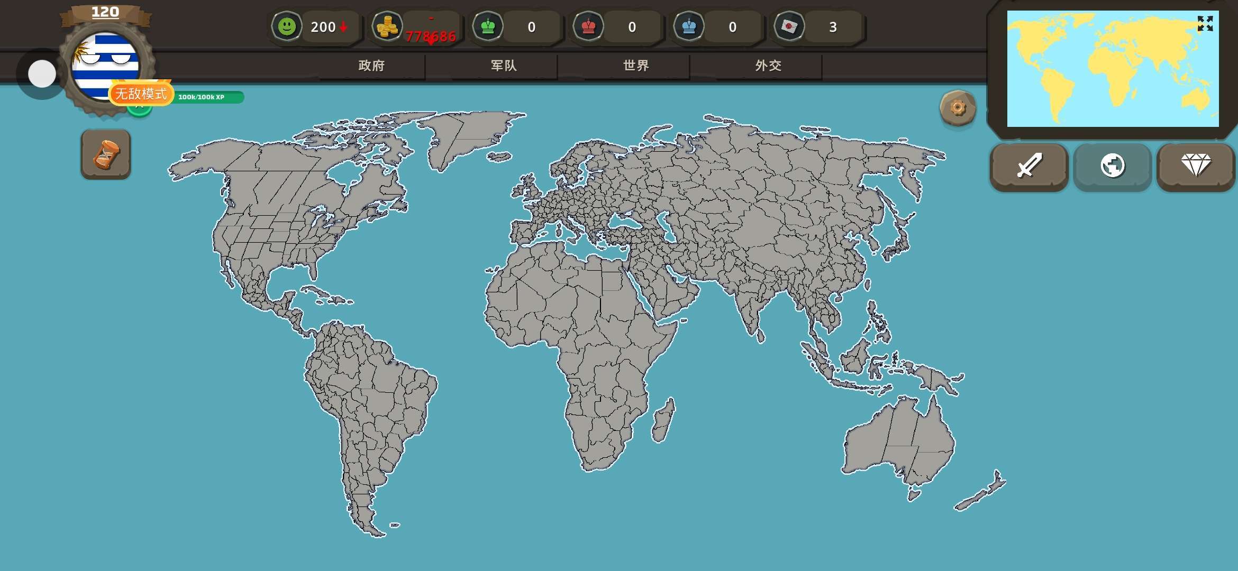
Task: Click the green smiley happiness icon
Action: 287,26
